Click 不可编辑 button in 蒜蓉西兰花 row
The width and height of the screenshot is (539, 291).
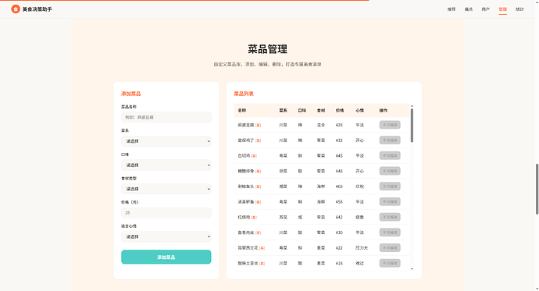click(390, 248)
